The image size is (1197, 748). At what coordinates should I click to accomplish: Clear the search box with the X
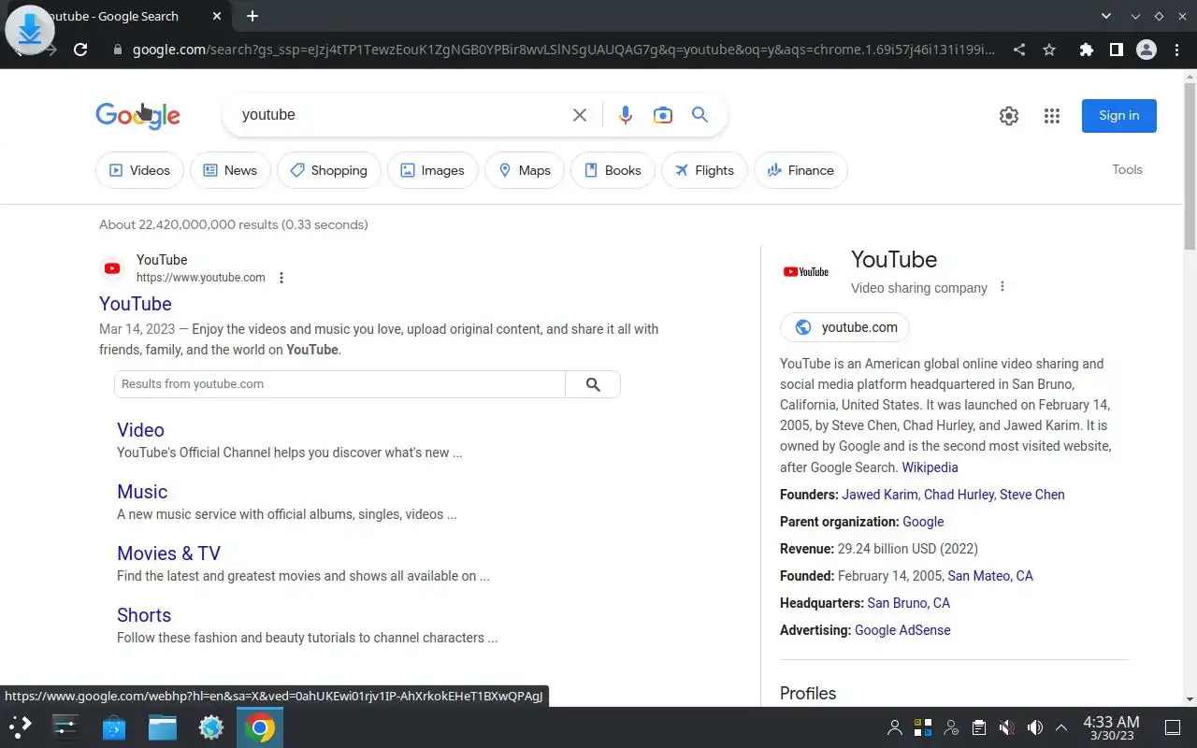pos(580,115)
